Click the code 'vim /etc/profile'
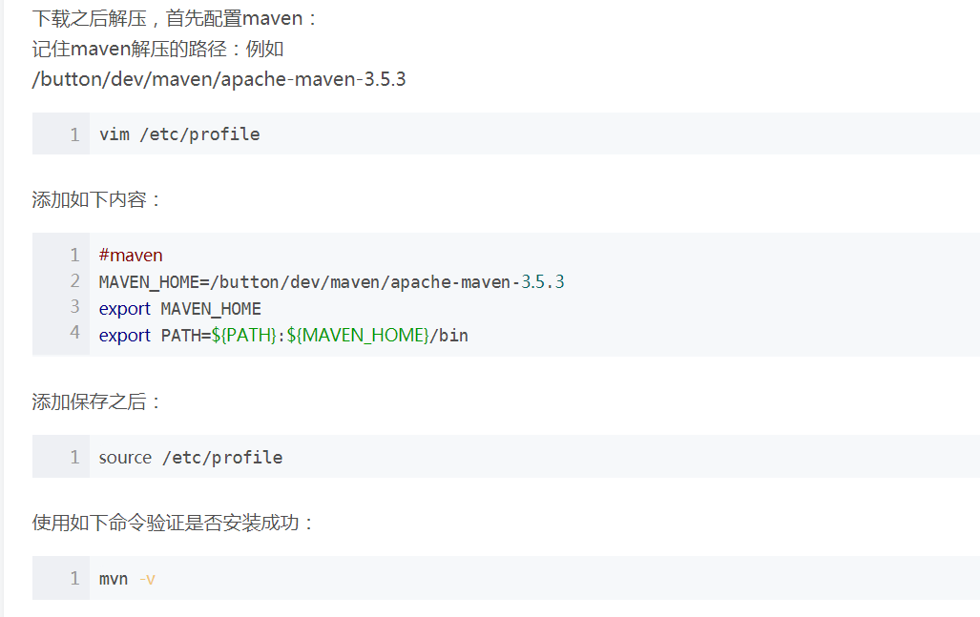This screenshot has height=617, width=980. (x=179, y=134)
